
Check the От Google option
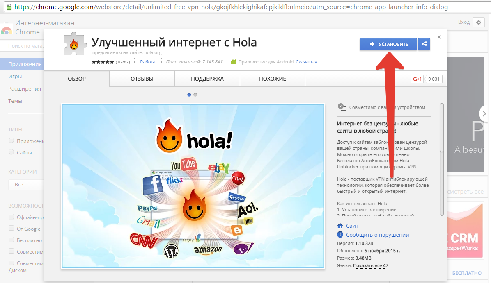coord(11,229)
